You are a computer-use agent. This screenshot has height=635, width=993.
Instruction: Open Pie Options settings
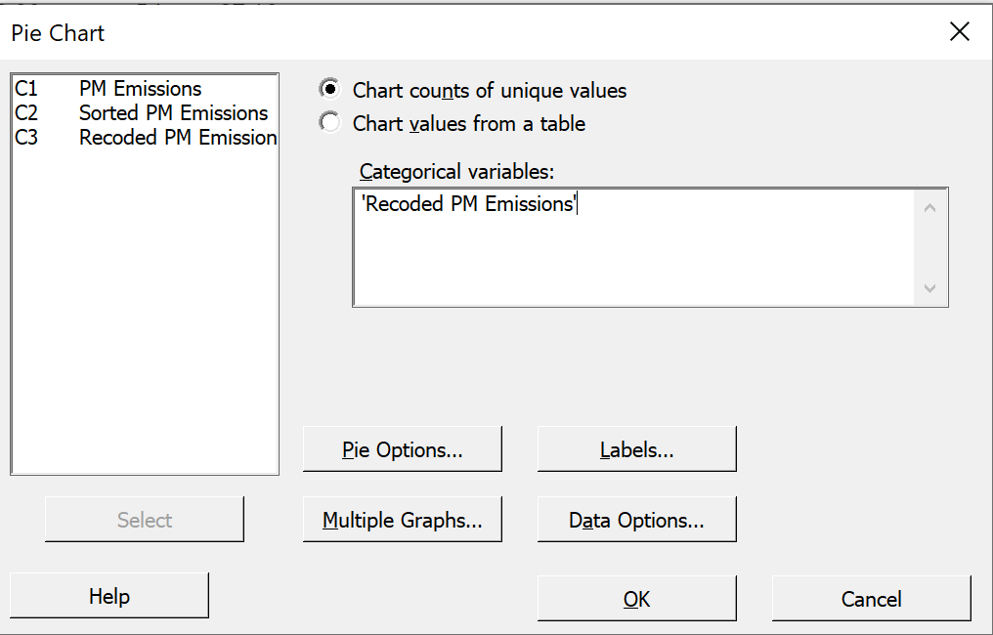click(x=402, y=448)
